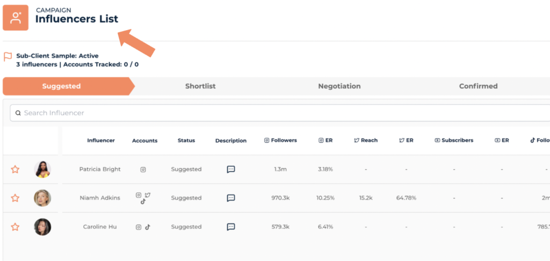Open Patricia Bright's profile photo
This screenshot has width=550, height=261.
click(x=42, y=169)
